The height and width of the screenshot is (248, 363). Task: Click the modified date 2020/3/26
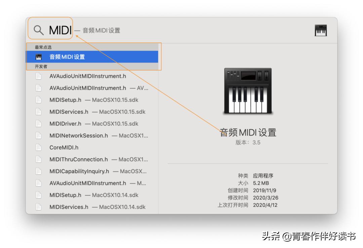[x=266, y=198]
